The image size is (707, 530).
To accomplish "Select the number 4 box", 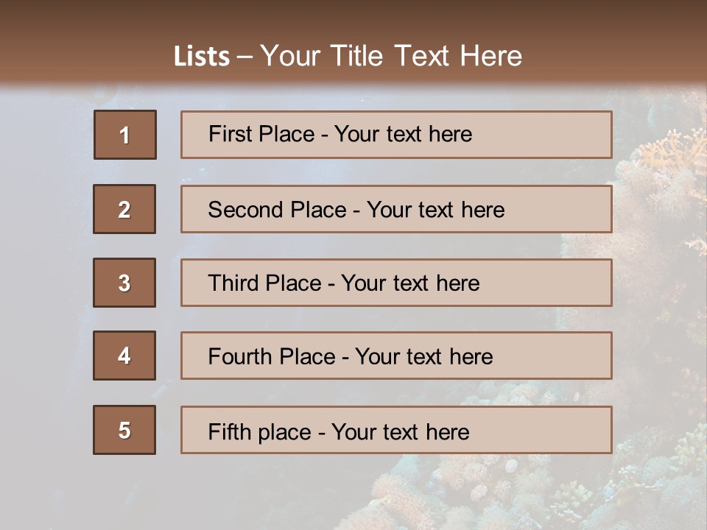I will point(124,356).
